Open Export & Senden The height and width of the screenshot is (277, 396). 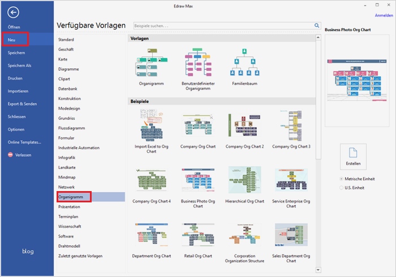(22, 104)
